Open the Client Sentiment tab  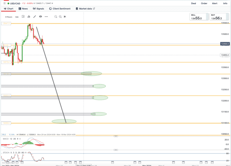click(x=60, y=9)
